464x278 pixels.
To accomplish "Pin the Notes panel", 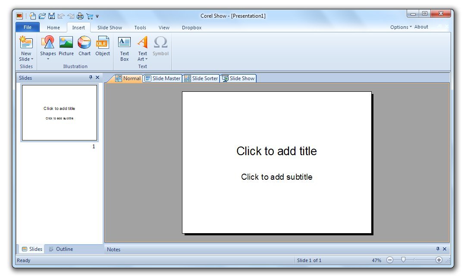I will (438, 249).
